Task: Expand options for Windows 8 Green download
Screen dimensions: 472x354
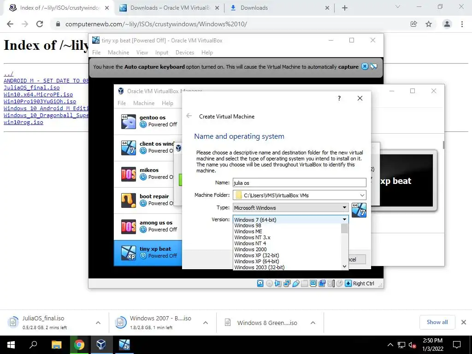Action: [313, 323]
